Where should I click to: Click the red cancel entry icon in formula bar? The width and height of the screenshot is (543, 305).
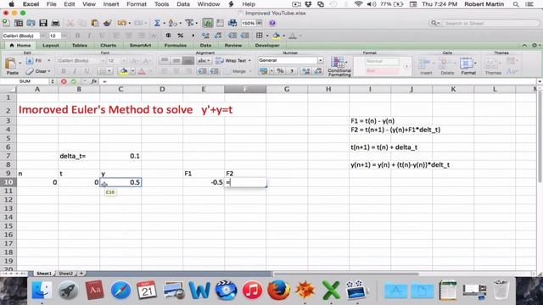[x=64, y=81]
